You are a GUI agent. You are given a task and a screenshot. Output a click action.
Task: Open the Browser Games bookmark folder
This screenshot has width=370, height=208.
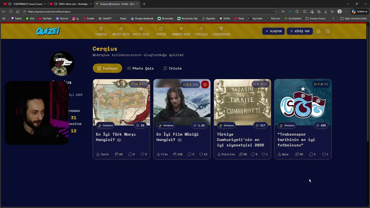click(315, 18)
